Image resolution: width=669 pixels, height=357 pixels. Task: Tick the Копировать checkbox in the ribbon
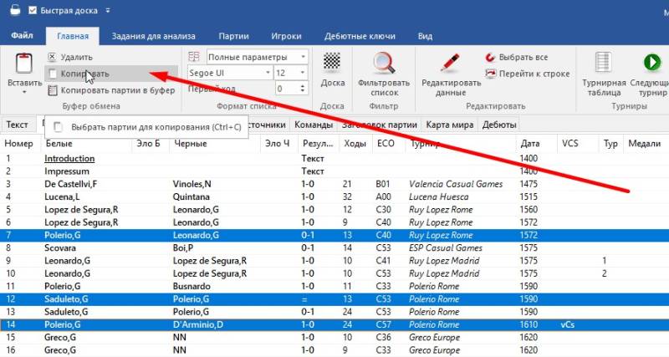[54, 74]
